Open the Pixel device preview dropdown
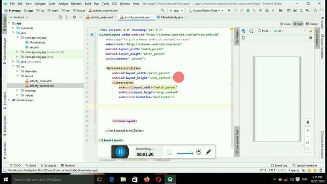The width and height of the screenshot is (327, 184). point(264,31)
